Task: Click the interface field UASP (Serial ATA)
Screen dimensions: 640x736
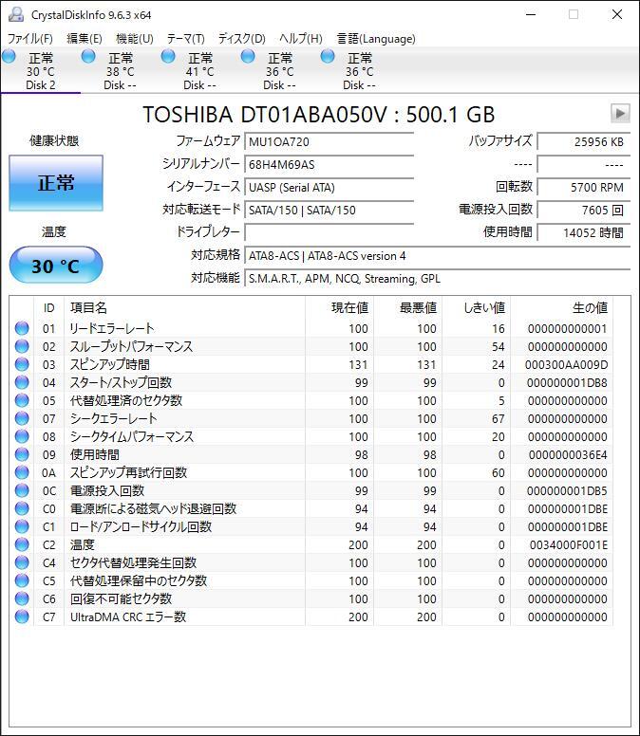Action: point(329,187)
